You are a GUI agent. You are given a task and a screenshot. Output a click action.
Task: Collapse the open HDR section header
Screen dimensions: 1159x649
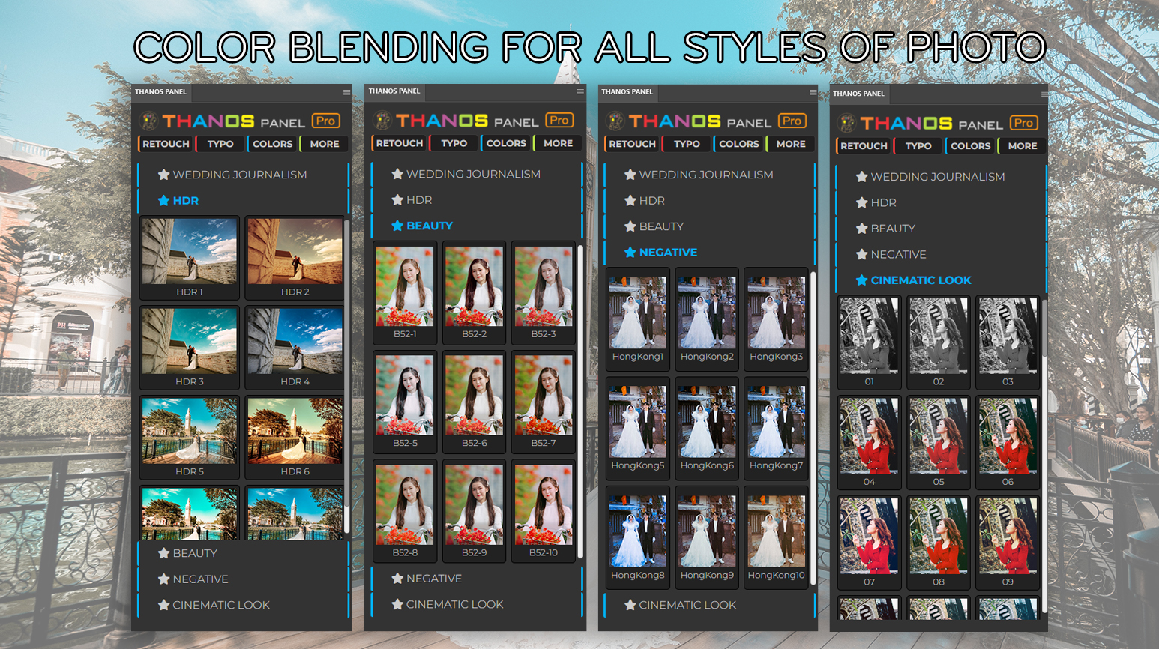point(244,201)
